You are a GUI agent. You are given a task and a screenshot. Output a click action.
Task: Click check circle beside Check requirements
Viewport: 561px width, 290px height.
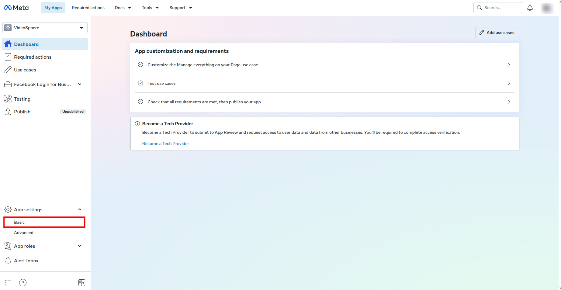(140, 102)
